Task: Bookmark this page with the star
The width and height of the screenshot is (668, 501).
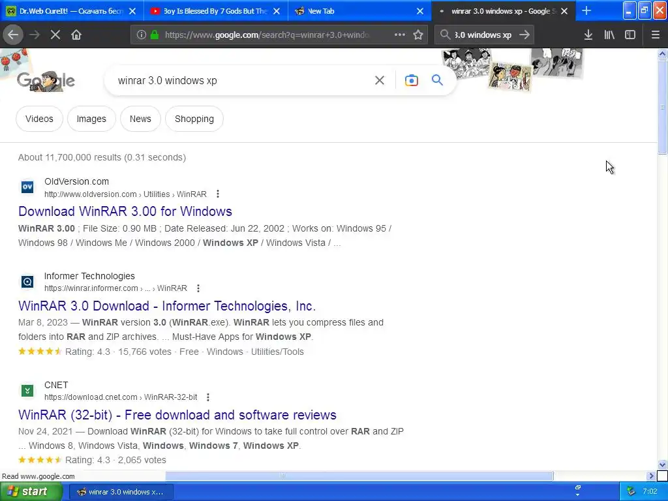Action: coord(418,35)
